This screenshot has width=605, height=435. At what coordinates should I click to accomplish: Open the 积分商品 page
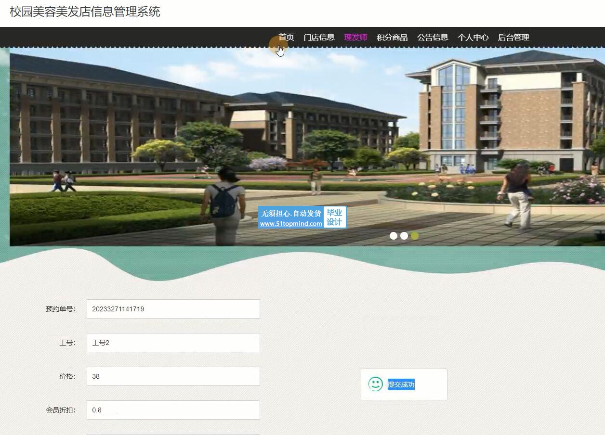pos(392,37)
